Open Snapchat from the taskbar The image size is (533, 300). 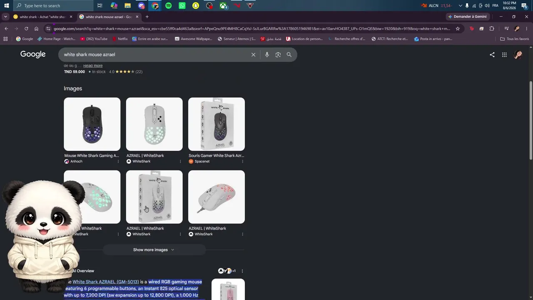click(196, 5)
